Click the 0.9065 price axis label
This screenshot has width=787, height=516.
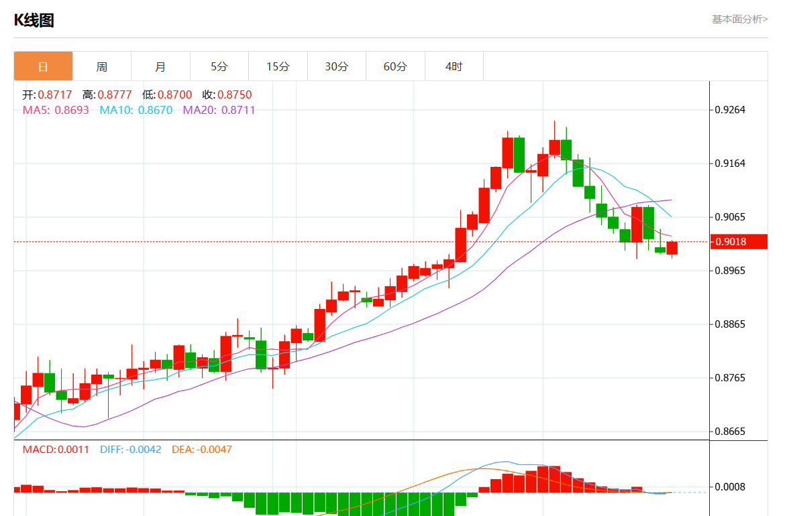coord(730,217)
